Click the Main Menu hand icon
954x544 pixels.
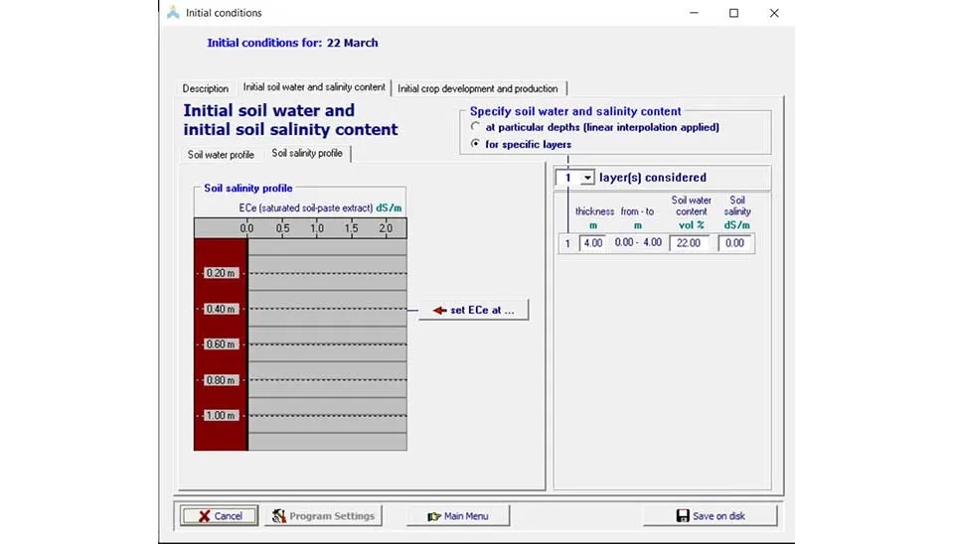[x=433, y=516]
